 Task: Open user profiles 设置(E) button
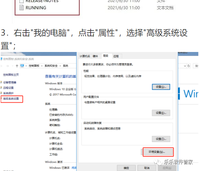[161, 113]
